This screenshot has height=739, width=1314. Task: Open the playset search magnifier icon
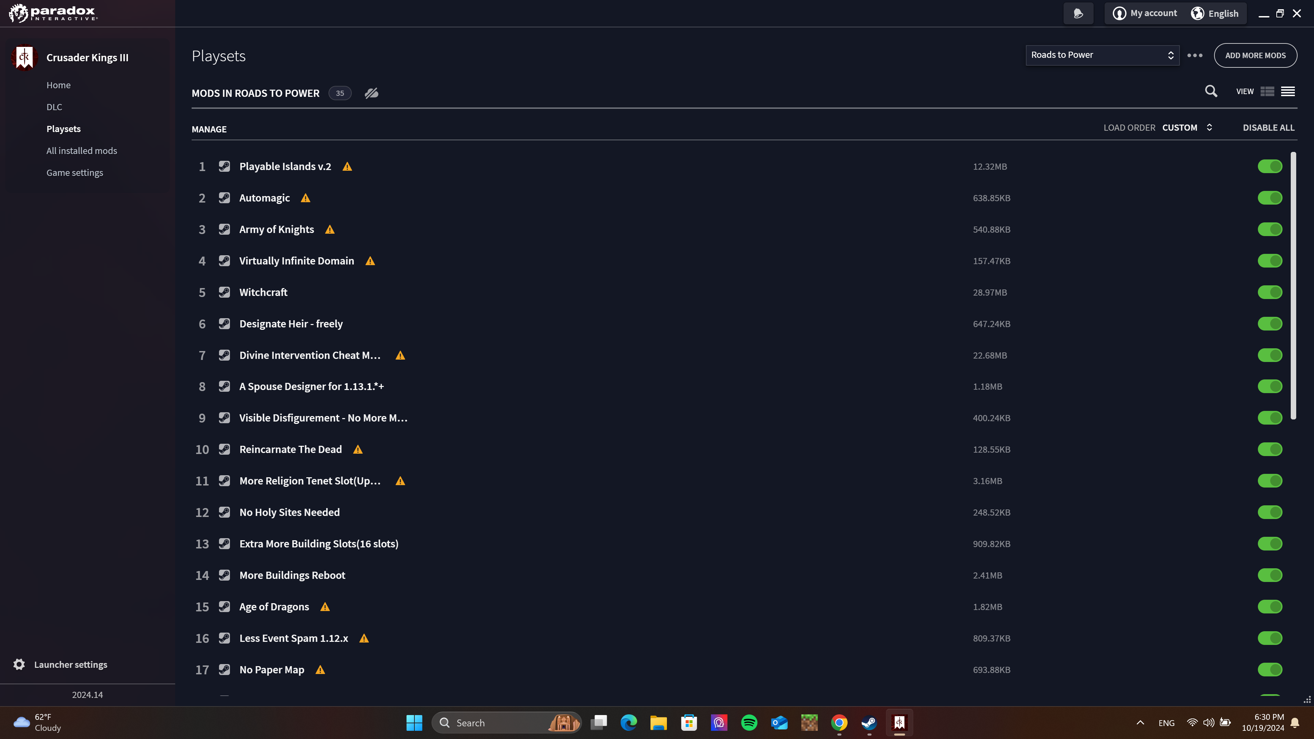pos(1211,92)
